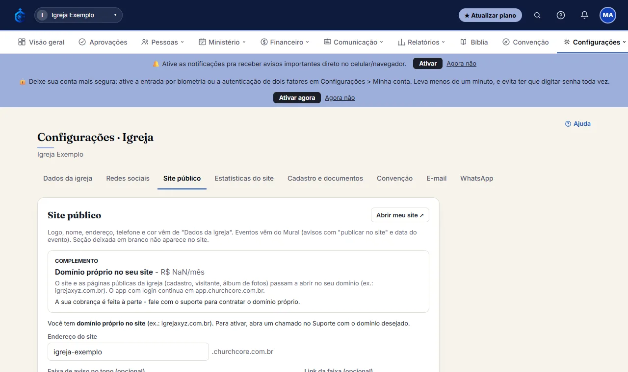Switch to the E-mail tab
This screenshot has height=372, width=628.
tap(436, 178)
